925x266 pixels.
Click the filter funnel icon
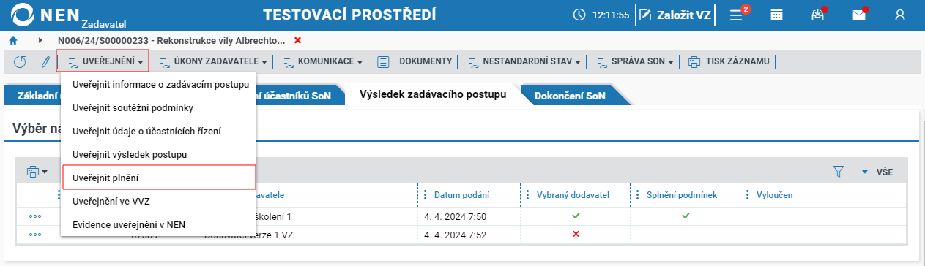coord(839,171)
